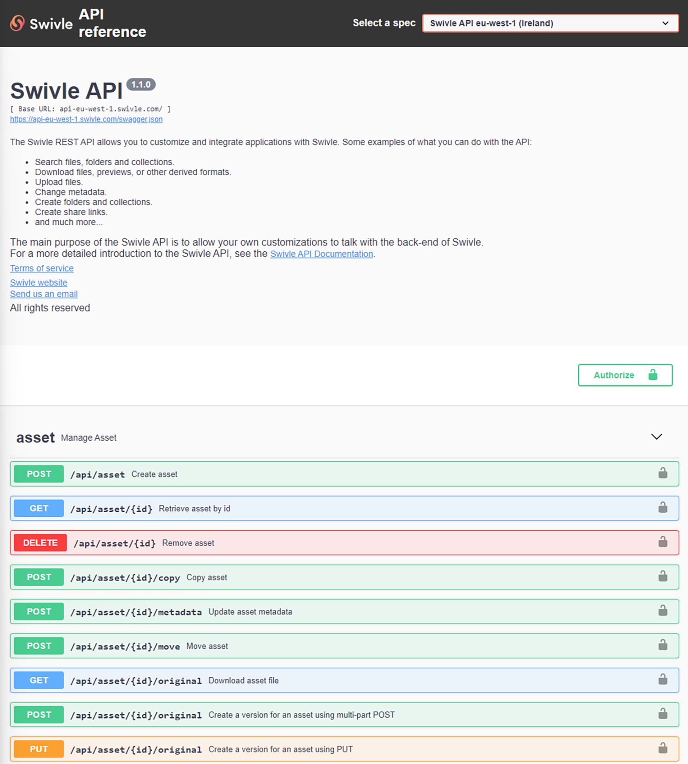Image resolution: width=688 pixels, height=764 pixels.
Task: Expand the DELETE /api/asset/{id} operation
Action: coord(344,543)
